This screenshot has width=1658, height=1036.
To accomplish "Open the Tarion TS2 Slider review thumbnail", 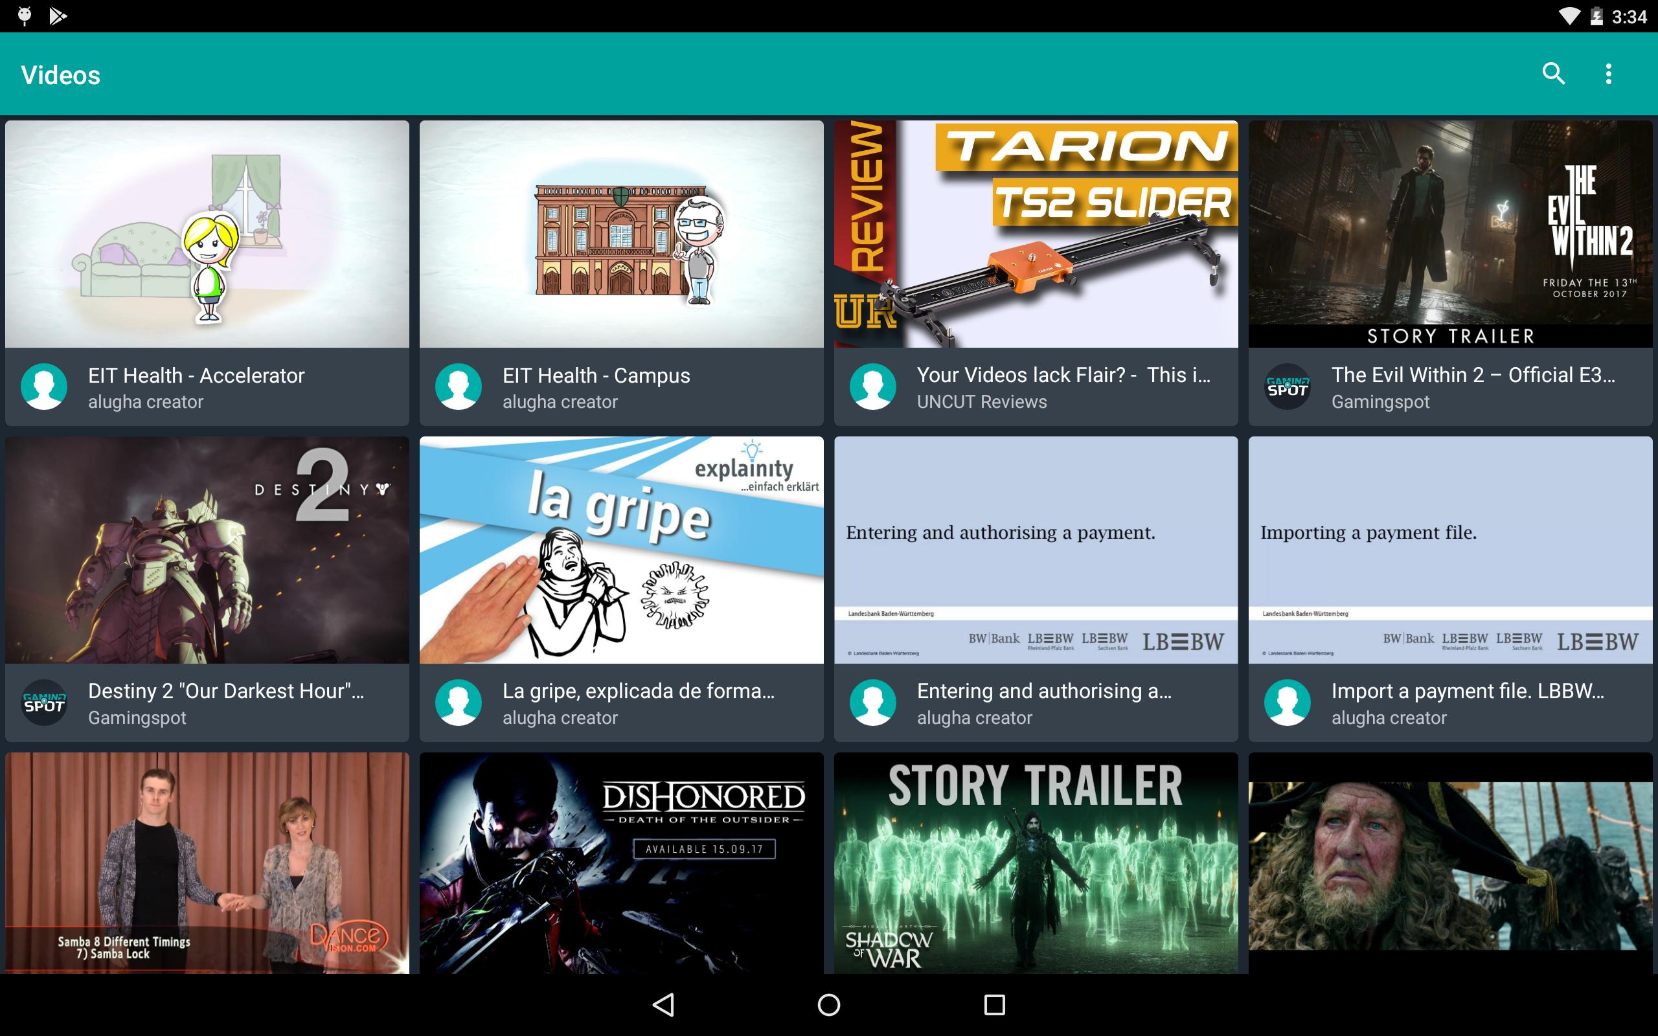I will 1036,234.
